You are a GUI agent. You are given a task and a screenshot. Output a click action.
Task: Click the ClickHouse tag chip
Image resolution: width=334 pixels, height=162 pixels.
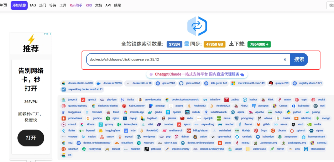256,149
